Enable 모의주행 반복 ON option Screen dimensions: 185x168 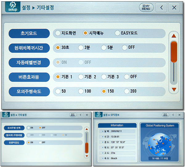(x=28, y=128)
